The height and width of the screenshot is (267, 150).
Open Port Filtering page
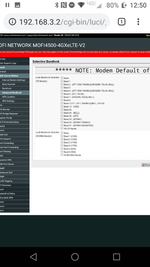tap(15, 151)
